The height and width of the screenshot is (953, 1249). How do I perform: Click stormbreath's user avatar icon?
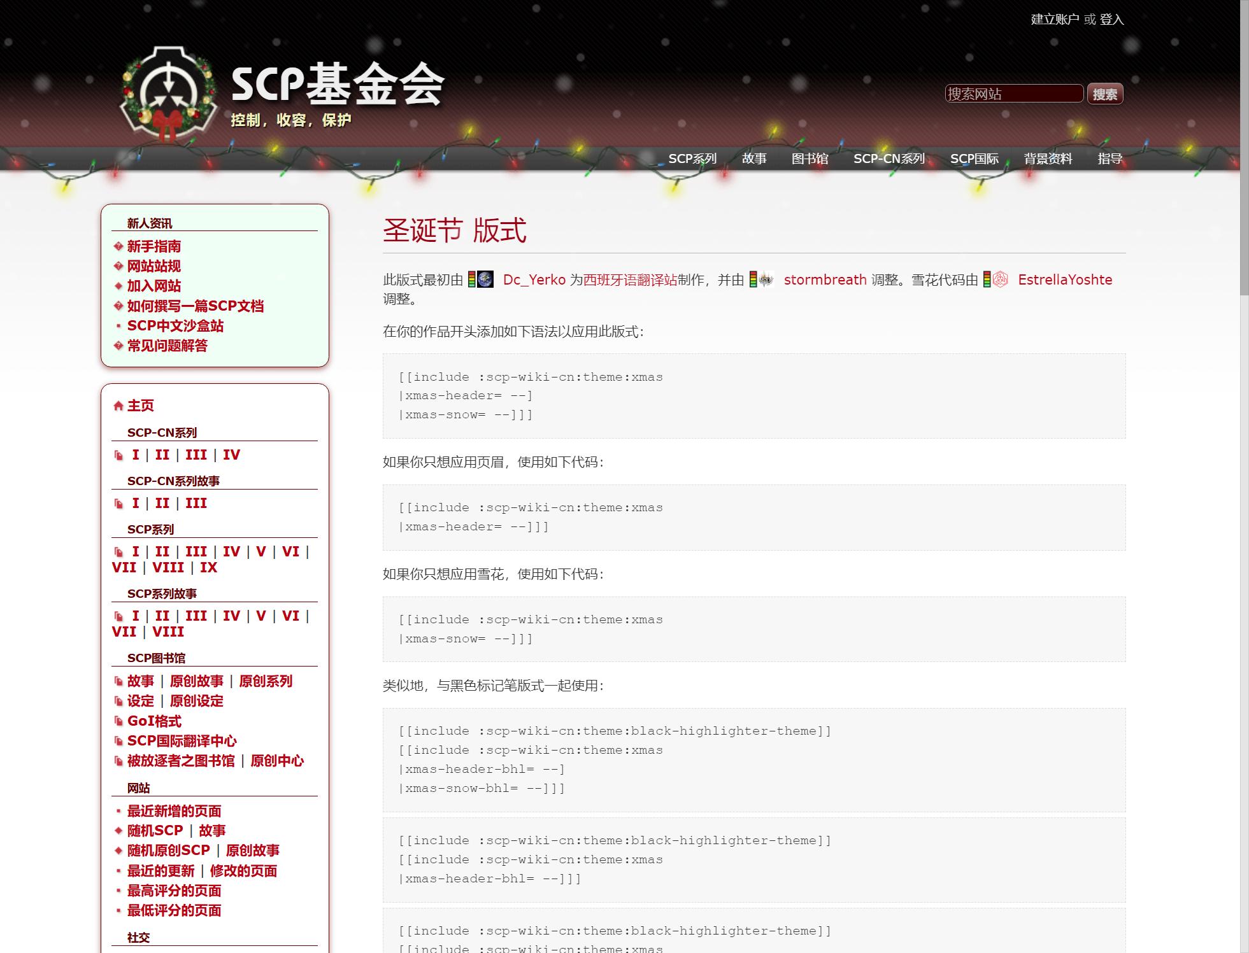point(766,279)
